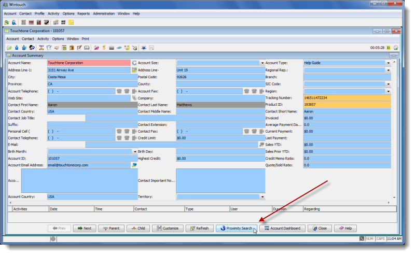Click the map icon beside Address Line-1
Viewport: 415px width, 255px height.
pos(134,70)
